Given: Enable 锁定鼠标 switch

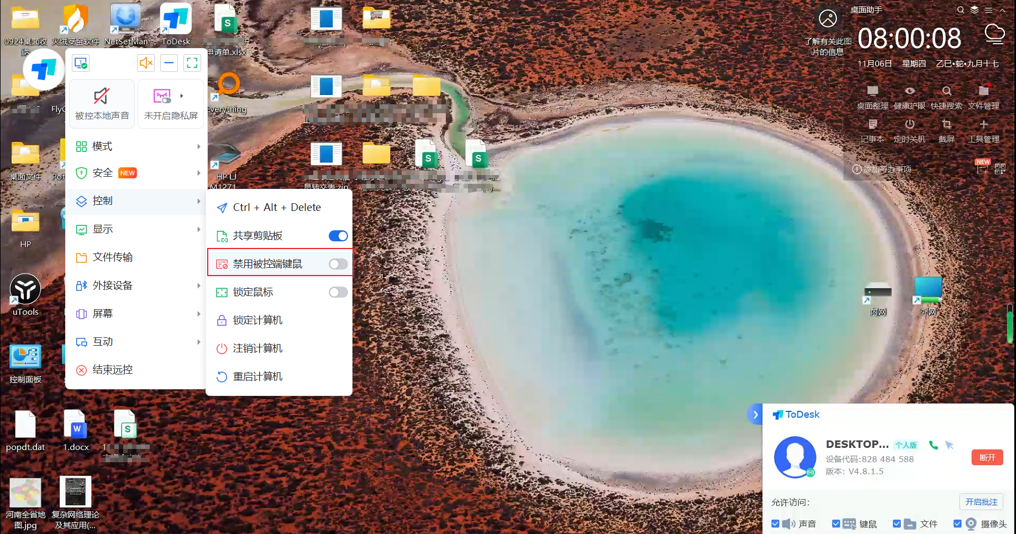Looking at the screenshot, I should [x=338, y=292].
